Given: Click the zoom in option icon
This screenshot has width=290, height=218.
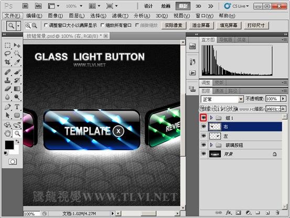Looking at the screenshot, I should [28, 26].
